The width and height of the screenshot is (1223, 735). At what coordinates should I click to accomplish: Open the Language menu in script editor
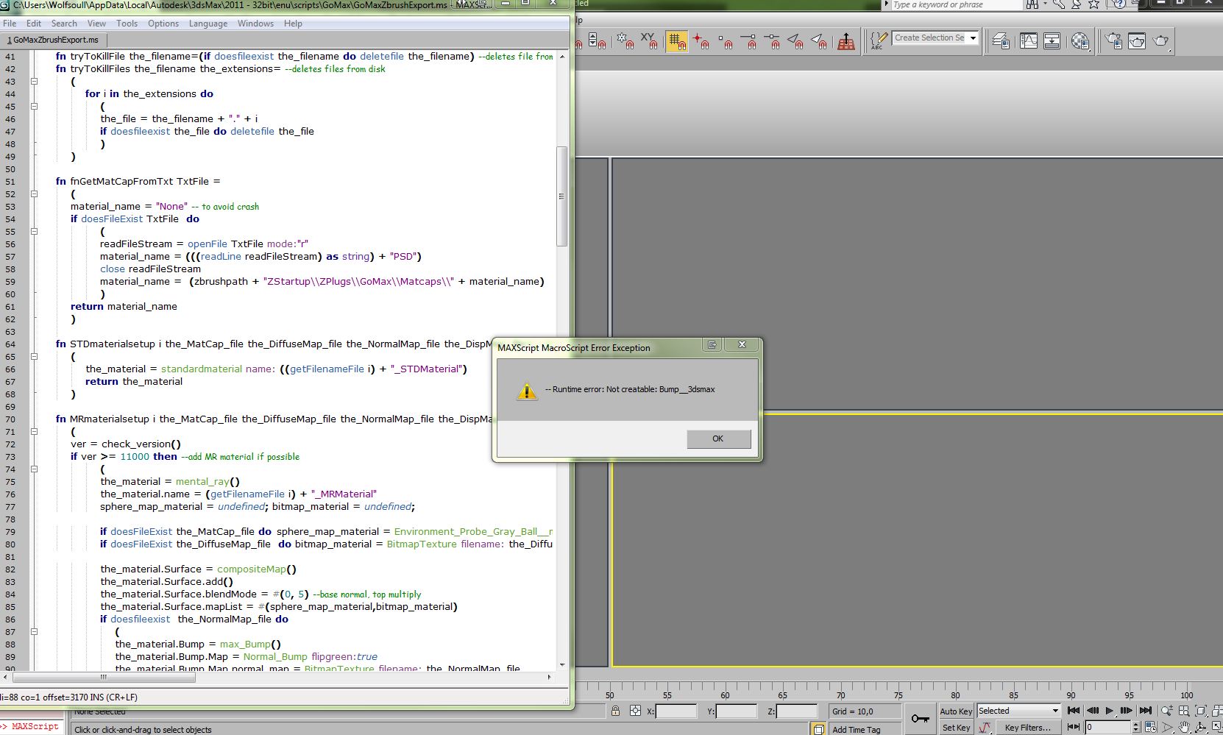coord(208,24)
